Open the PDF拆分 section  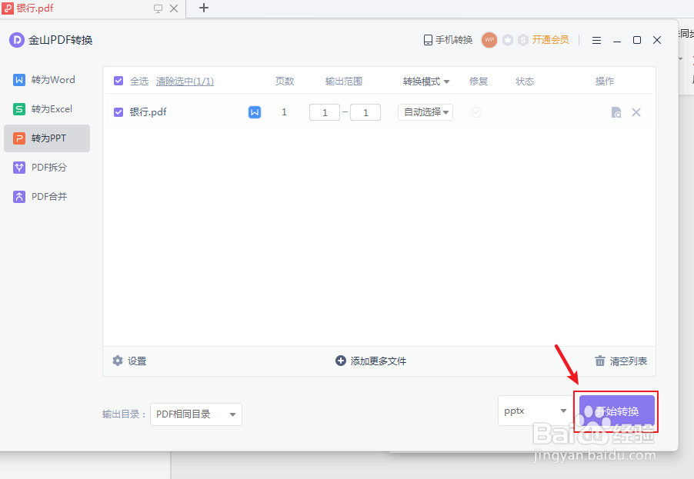tap(47, 168)
